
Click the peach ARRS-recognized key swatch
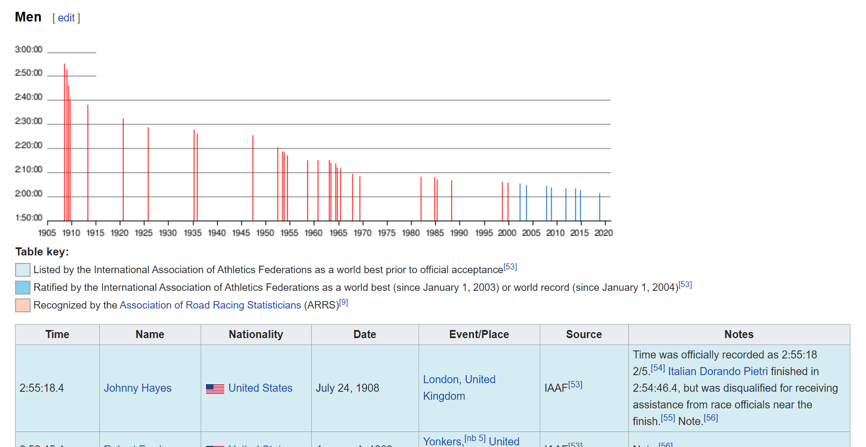tap(23, 305)
